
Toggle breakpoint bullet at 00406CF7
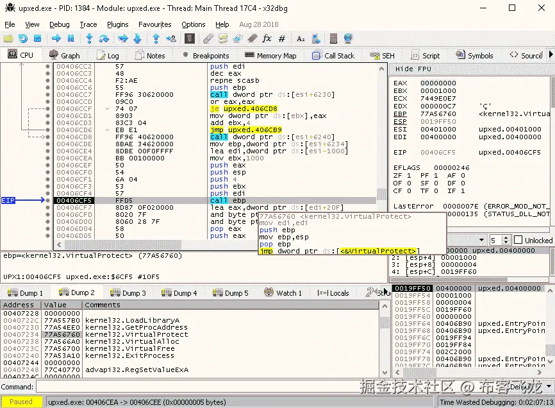(x=47, y=208)
